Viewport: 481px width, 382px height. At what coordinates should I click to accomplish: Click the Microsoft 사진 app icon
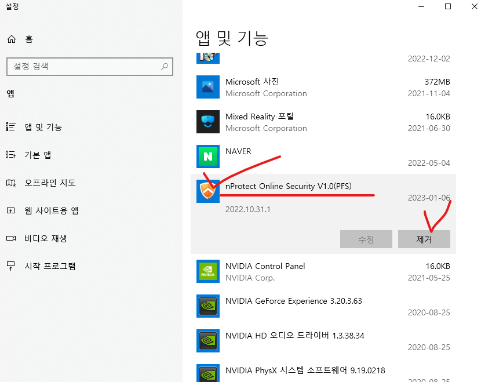point(208,87)
